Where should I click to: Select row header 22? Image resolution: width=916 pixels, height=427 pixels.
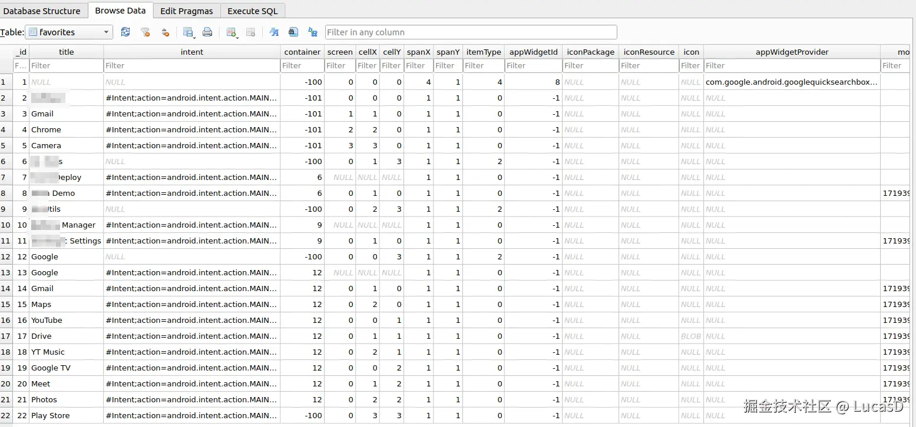[6, 415]
